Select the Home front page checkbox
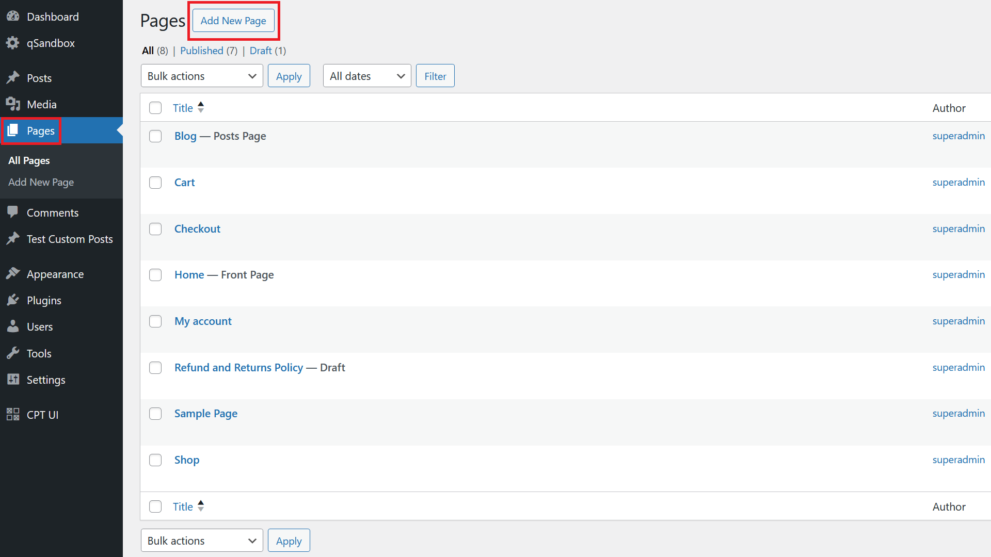This screenshot has width=991, height=557. click(x=155, y=275)
